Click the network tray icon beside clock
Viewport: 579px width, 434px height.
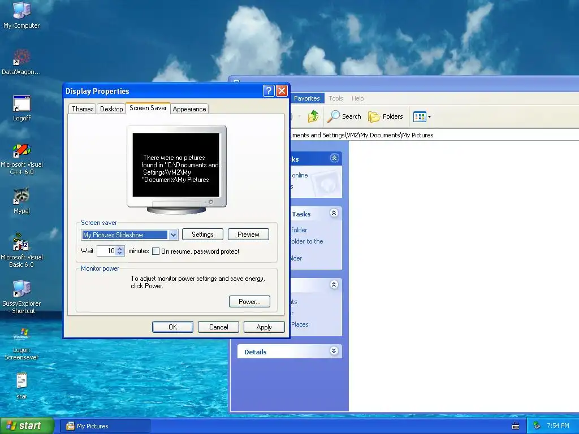pyautogui.click(x=537, y=426)
